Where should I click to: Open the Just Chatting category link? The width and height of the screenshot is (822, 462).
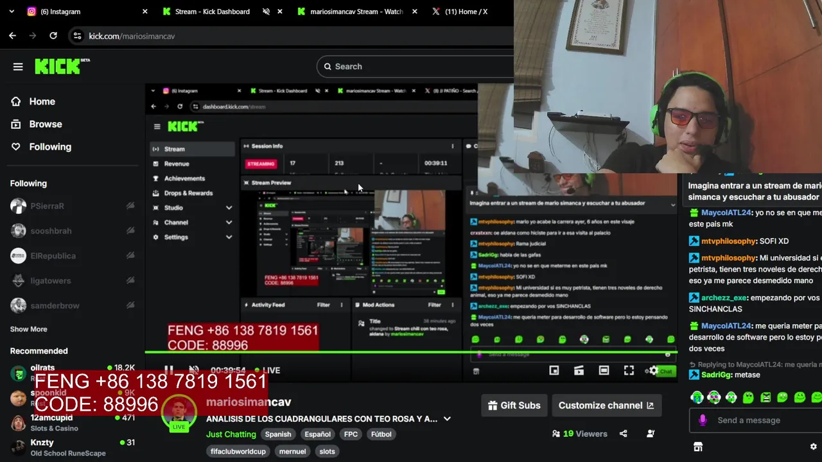coord(231,434)
